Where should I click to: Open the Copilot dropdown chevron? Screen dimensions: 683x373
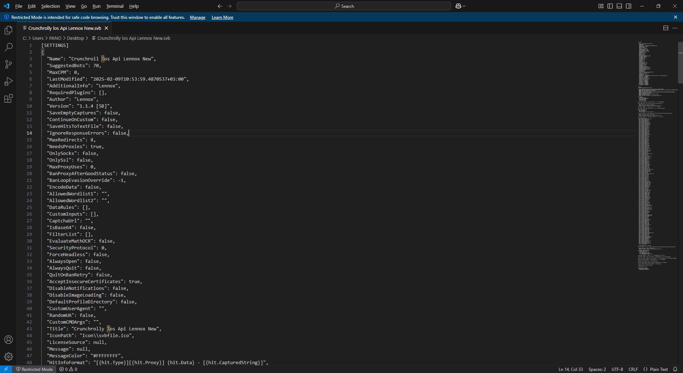(x=464, y=6)
